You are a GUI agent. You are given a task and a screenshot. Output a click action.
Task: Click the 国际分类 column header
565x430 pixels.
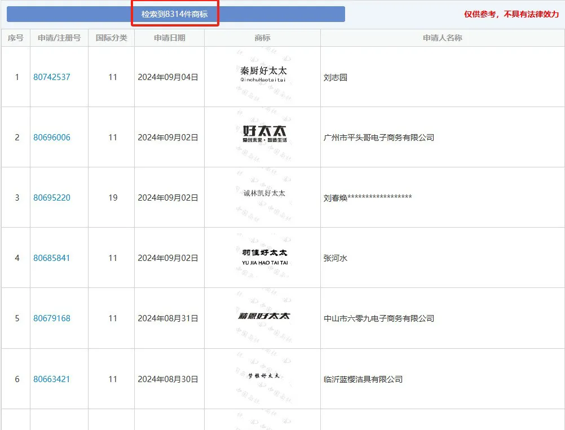(111, 38)
